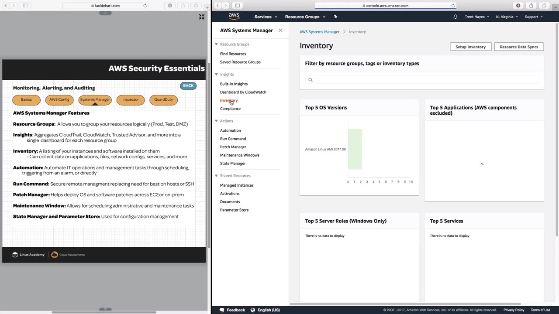
Task: Click the Cloud Assessments logo
Action: click(x=68, y=255)
